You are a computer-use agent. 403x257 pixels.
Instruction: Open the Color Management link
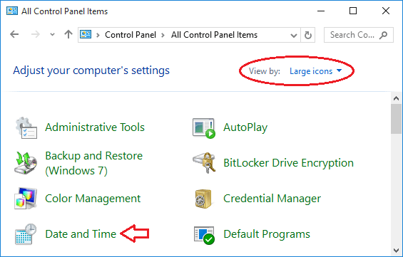pos(93,199)
